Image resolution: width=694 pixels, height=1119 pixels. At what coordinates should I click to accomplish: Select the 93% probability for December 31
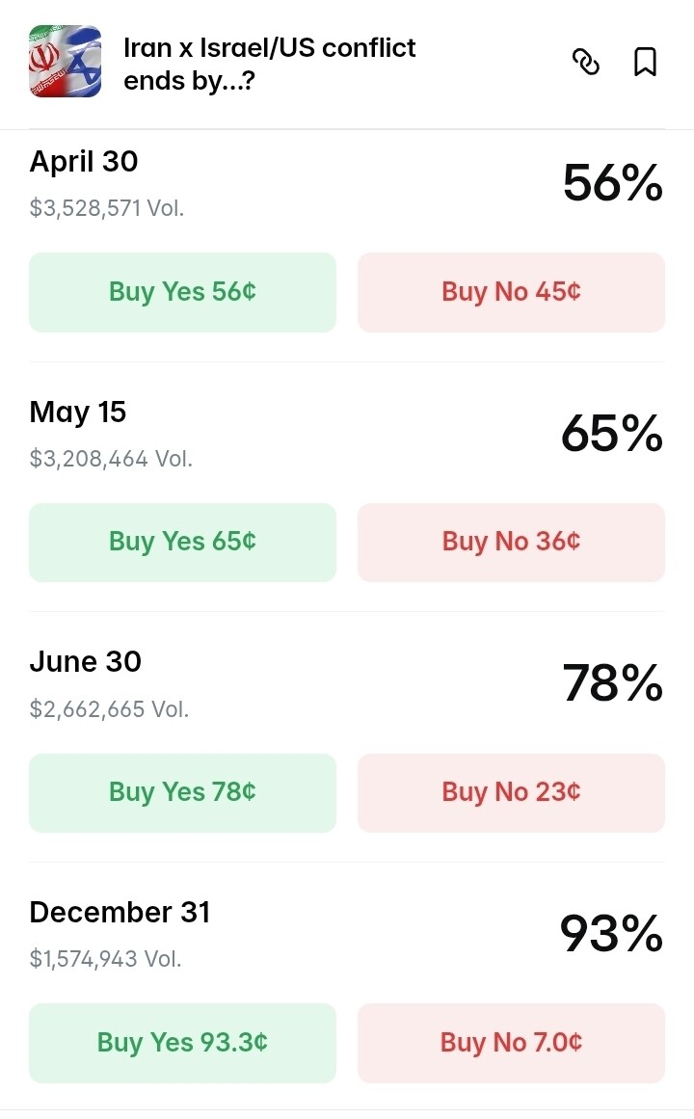(612, 934)
